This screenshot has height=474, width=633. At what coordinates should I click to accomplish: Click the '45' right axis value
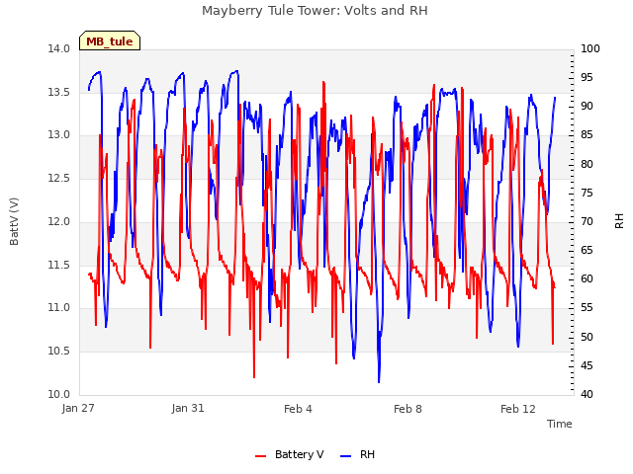point(587,365)
